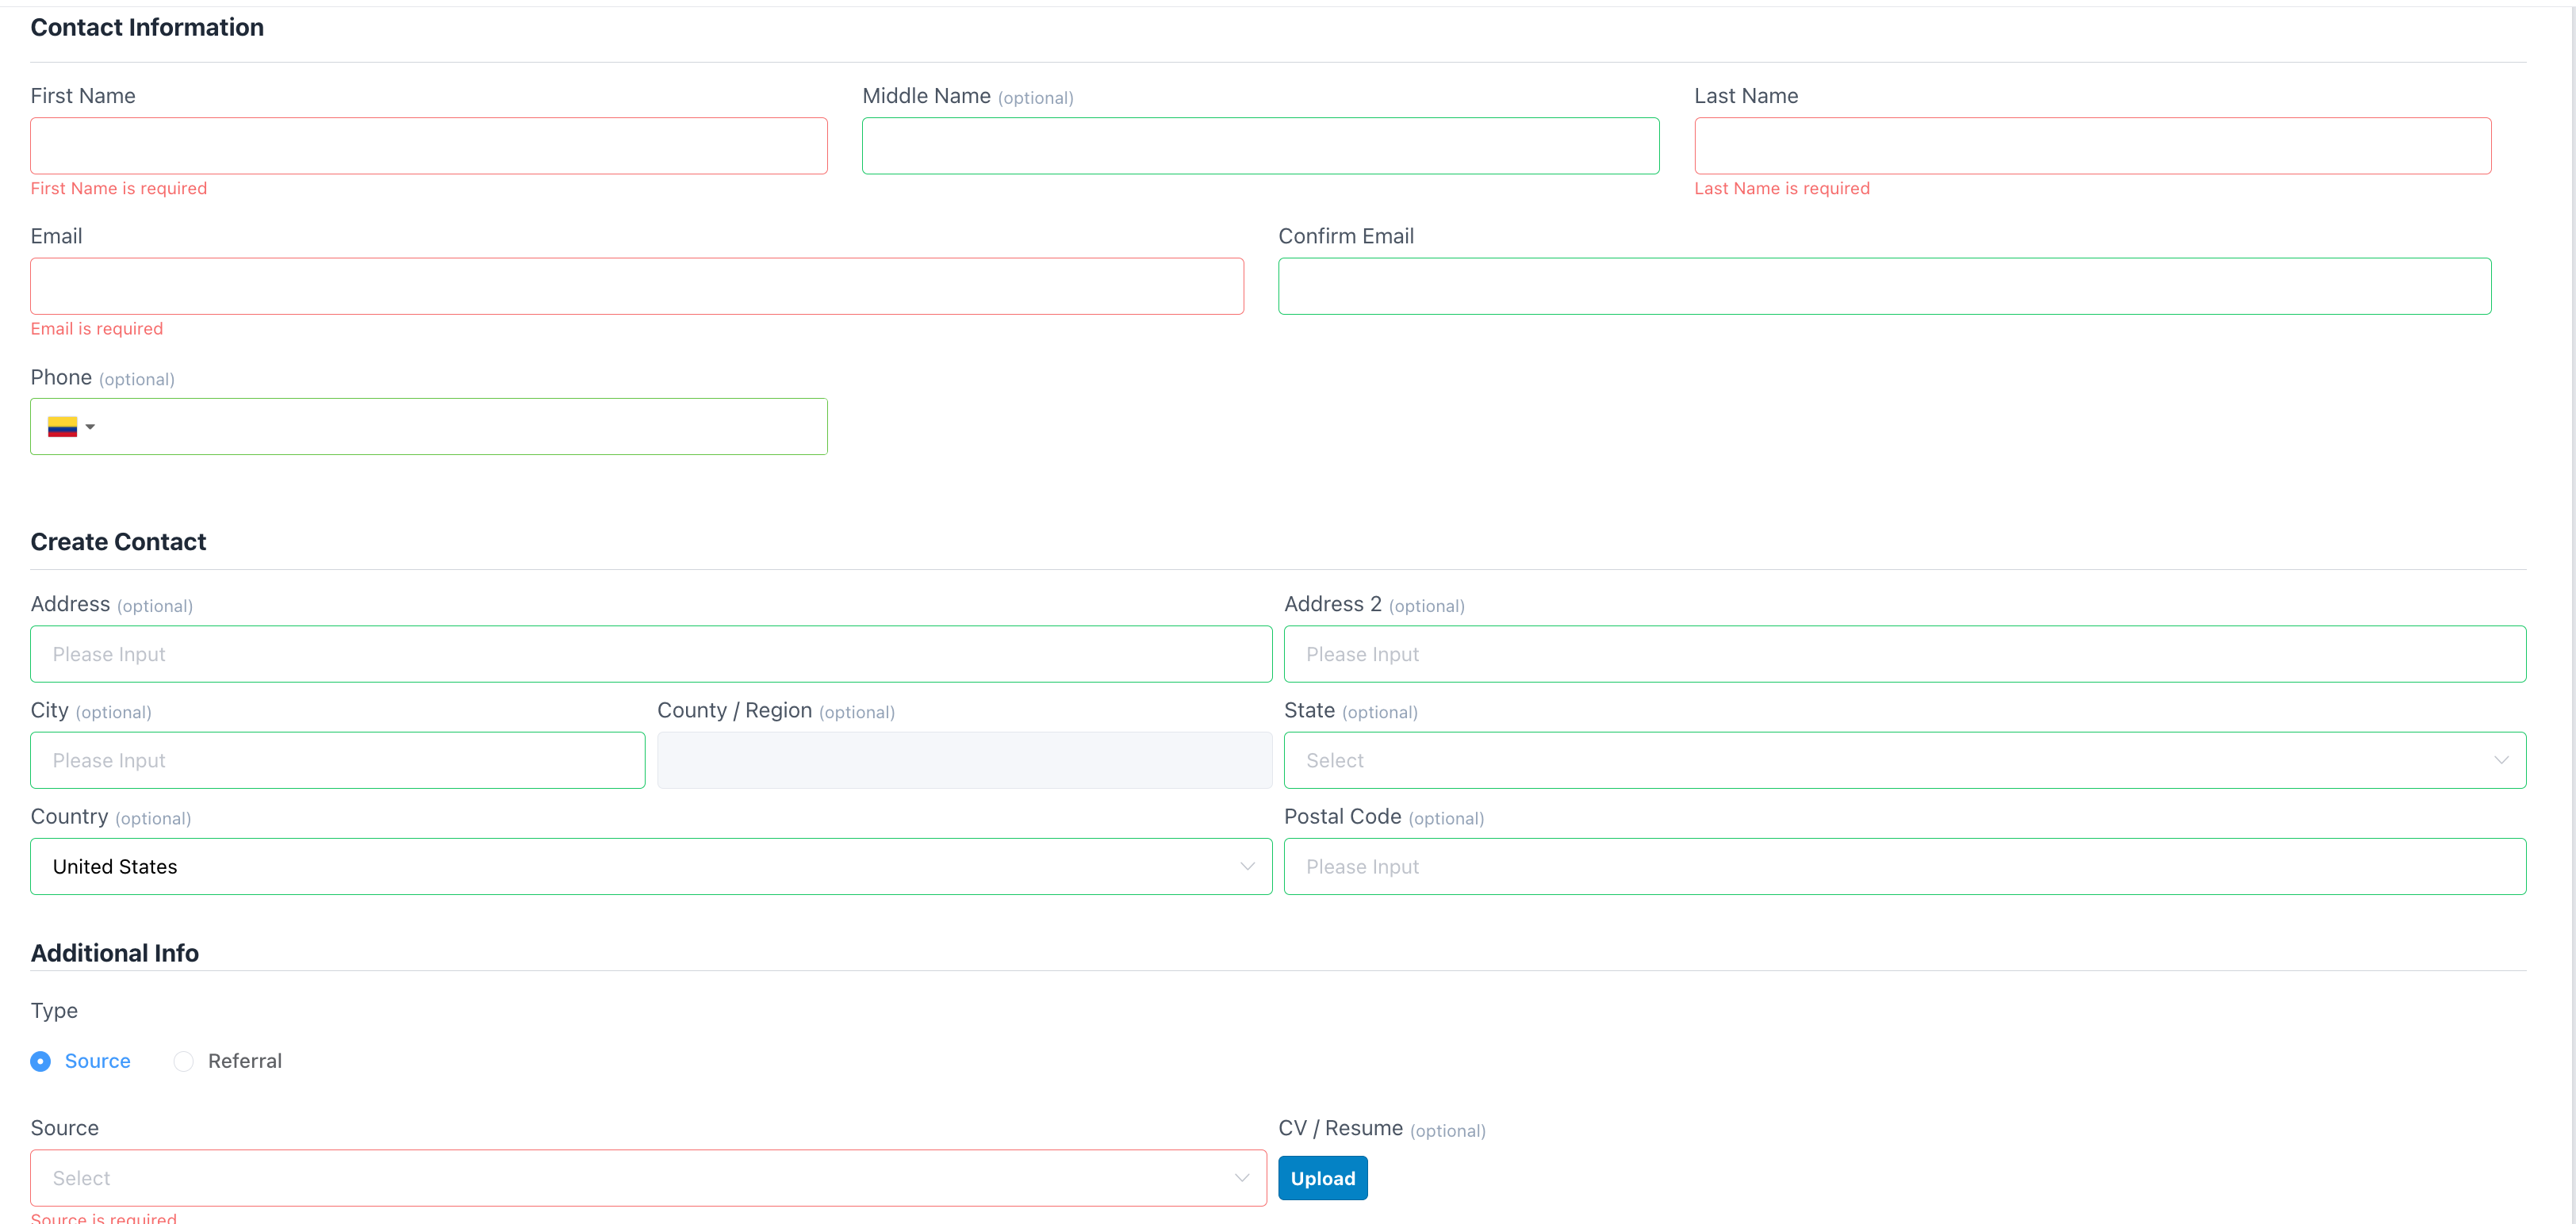Click the 'Contact Information' heading
The width and height of the screenshot is (2576, 1224).
pyautogui.click(x=147, y=27)
